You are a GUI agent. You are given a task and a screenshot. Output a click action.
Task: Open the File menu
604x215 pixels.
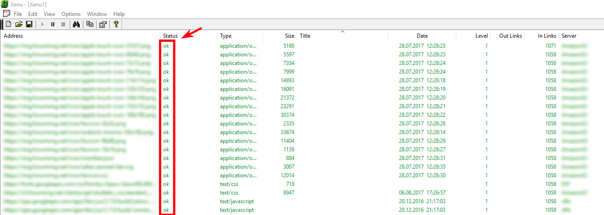(18, 14)
